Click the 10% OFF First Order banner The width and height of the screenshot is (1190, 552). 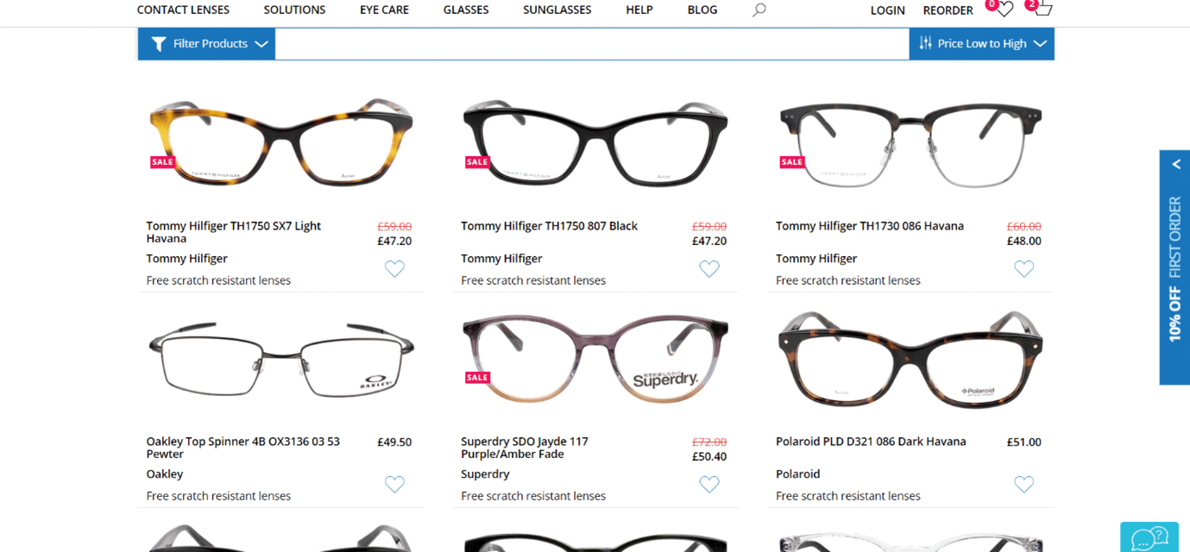(1175, 269)
